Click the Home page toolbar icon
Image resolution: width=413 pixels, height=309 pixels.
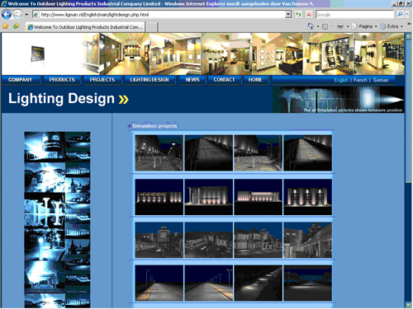click(311, 26)
